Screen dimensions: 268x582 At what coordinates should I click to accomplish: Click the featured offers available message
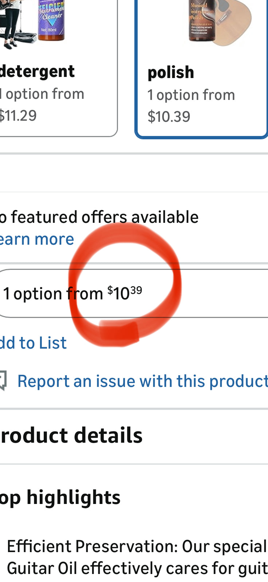point(99,217)
